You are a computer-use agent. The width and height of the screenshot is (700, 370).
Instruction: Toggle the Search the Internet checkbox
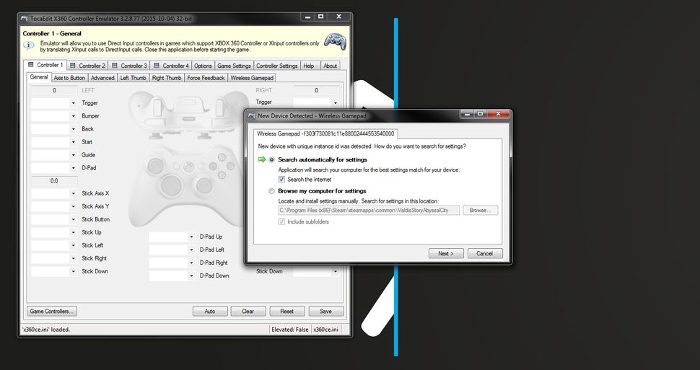coord(281,180)
